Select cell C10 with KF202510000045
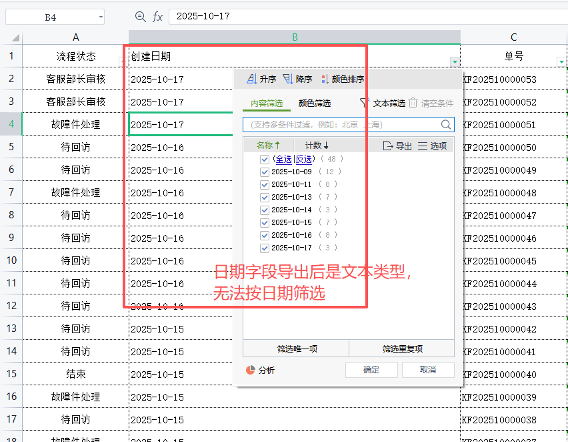 (x=513, y=260)
